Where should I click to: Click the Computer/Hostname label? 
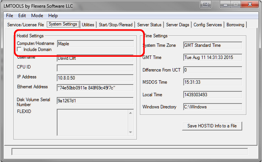coord(35,43)
